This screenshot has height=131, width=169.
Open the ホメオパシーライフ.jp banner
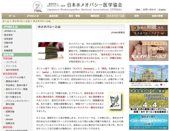click(149, 33)
